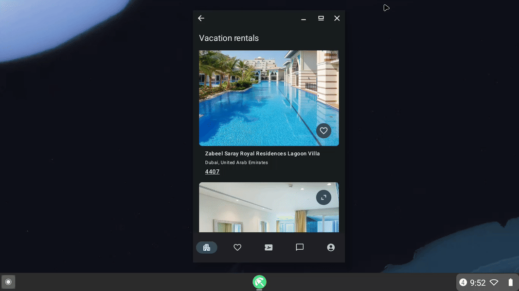Open the flights trips tab
Viewport: 519px width, 291px height.
point(268,247)
